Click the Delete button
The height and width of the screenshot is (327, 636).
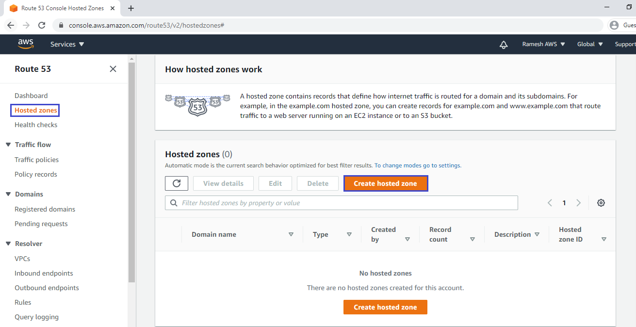(x=318, y=183)
